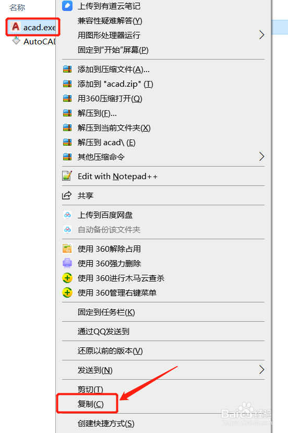This screenshot has width=288, height=433.
Task: Open 兼容性疑难解答(Y) entry
Action: pyautogui.click(x=110, y=21)
